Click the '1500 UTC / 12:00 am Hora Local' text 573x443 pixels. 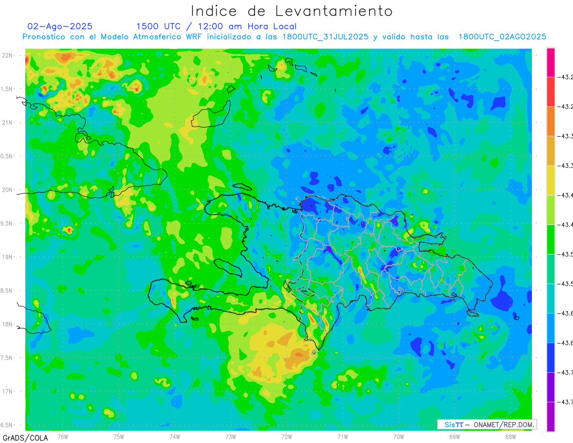tap(216, 27)
